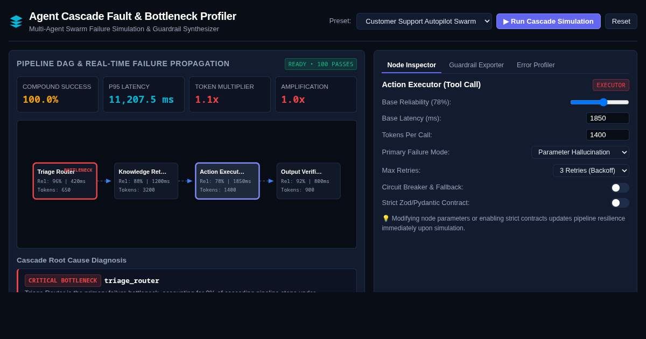Click the Tokens Per Call input field
This screenshot has height=339, width=646.
point(608,135)
